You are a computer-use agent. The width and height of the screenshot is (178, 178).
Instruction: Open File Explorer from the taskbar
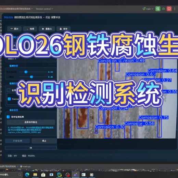point(35,175)
